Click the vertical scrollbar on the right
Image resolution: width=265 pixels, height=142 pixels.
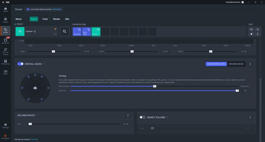260,110
